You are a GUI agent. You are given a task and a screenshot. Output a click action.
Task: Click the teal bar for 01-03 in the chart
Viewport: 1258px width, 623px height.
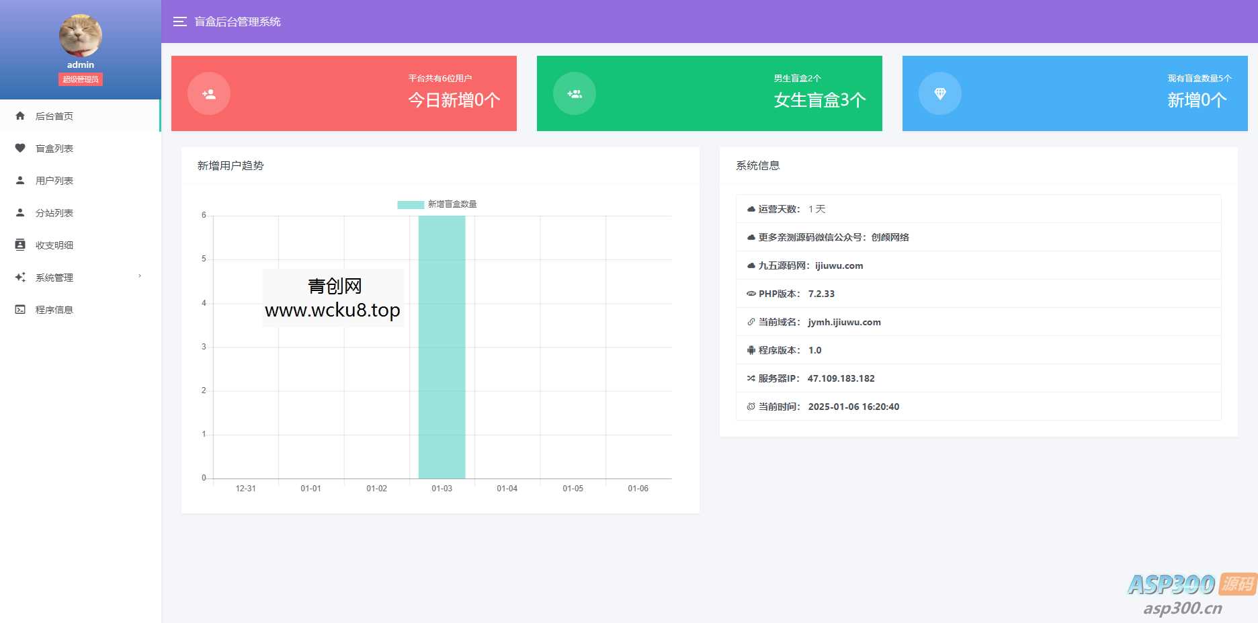442,349
